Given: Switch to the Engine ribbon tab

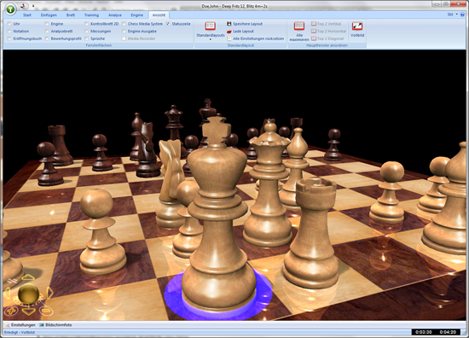Looking at the screenshot, I should [137, 15].
